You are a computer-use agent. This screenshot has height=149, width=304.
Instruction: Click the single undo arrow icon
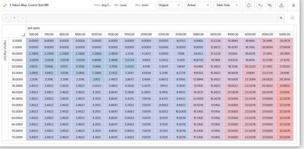click(260, 5)
